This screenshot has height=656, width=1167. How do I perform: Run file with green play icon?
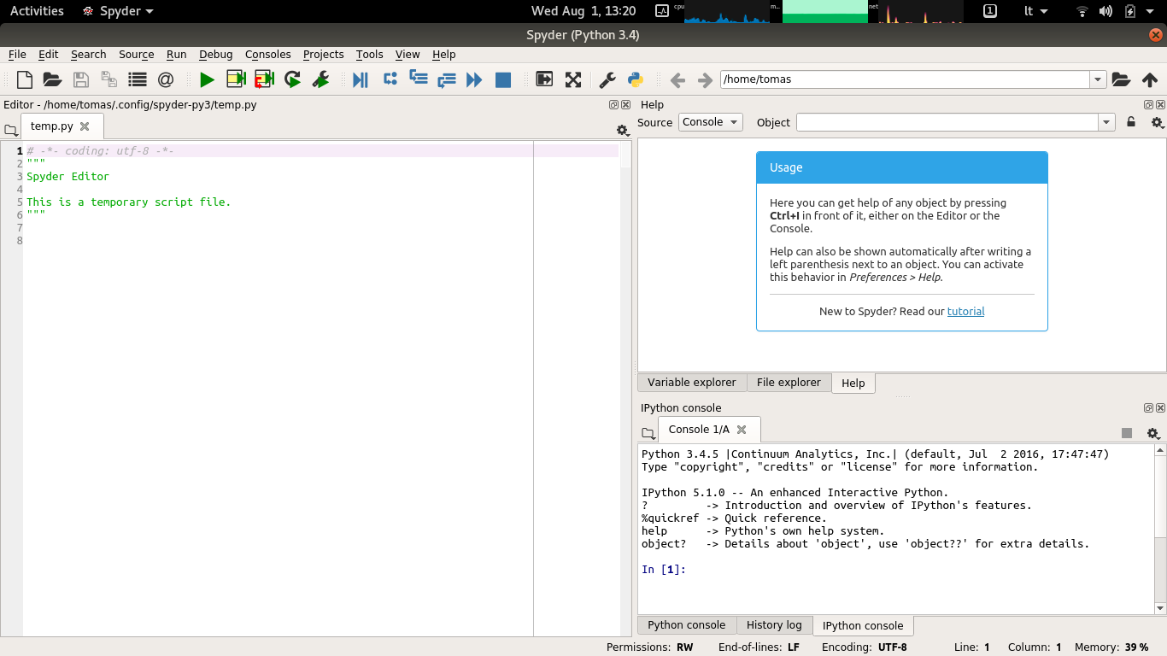pyautogui.click(x=207, y=79)
